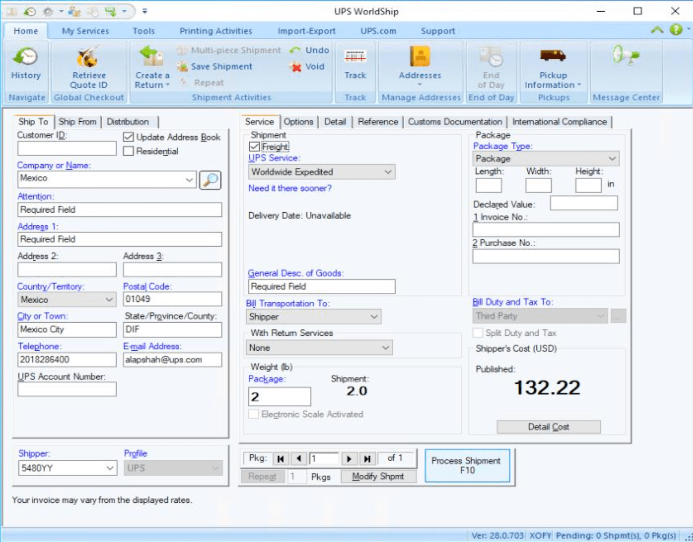Click the Address 1 input field

[119, 239]
